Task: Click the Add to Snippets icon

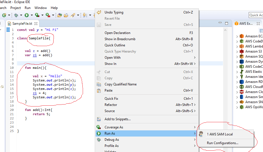Action: point(99,119)
